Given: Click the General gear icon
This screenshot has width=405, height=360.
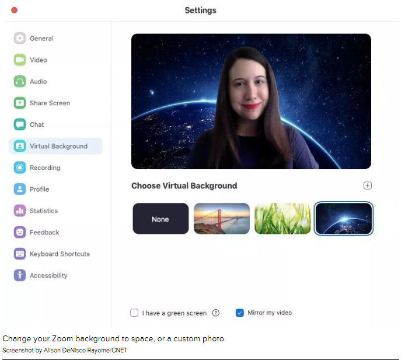Looking at the screenshot, I should tap(20, 39).
